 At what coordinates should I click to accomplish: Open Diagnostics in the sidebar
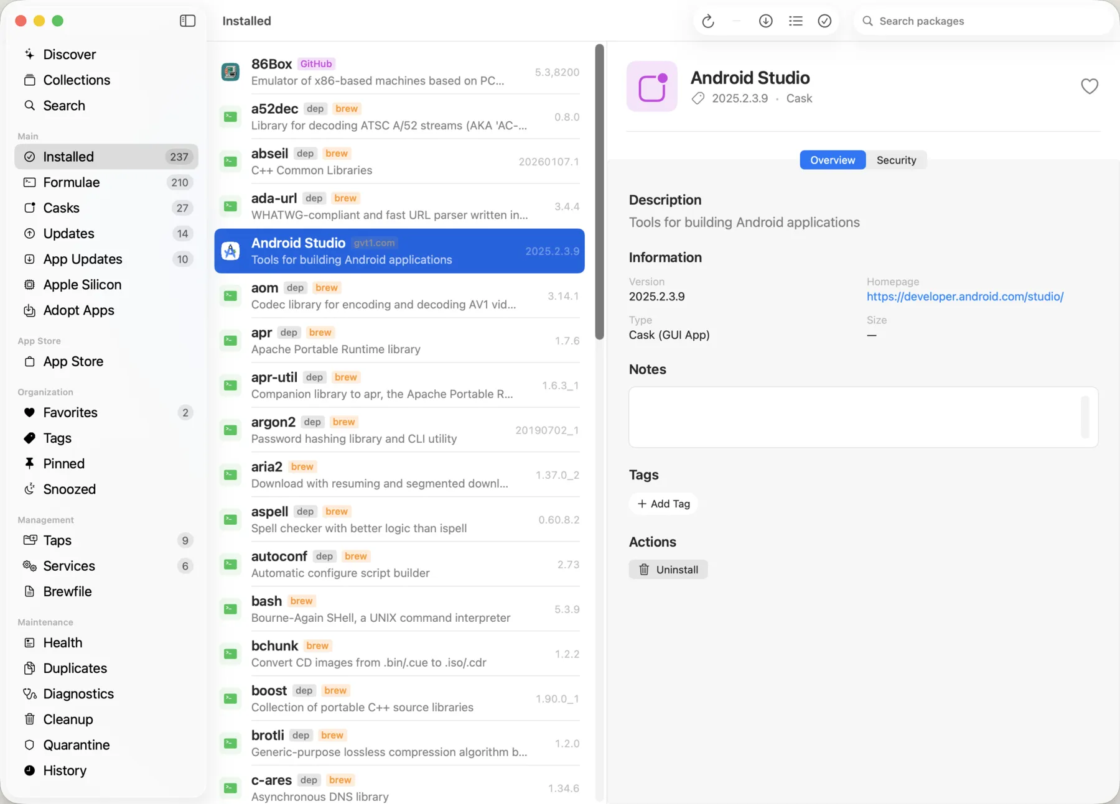[106, 693]
